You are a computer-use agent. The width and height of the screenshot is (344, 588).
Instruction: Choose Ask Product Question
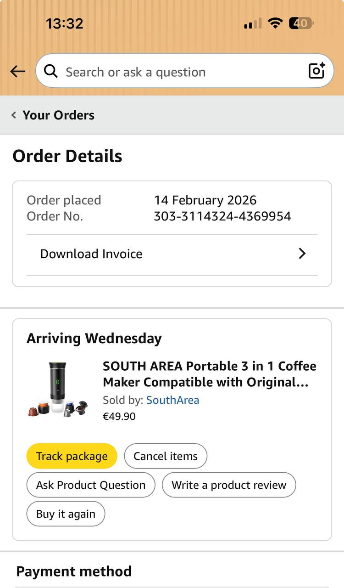coord(91,485)
